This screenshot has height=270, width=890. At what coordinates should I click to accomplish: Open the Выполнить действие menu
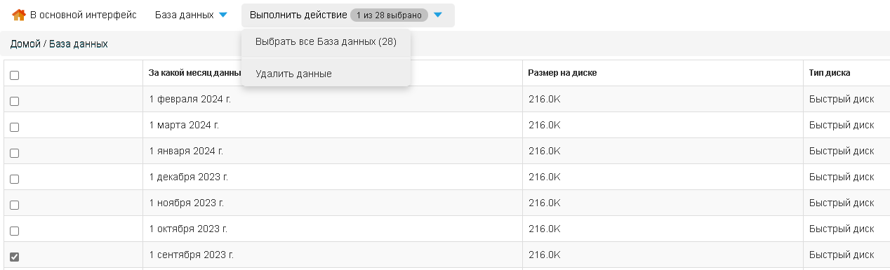pyautogui.click(x=298, y=15)
